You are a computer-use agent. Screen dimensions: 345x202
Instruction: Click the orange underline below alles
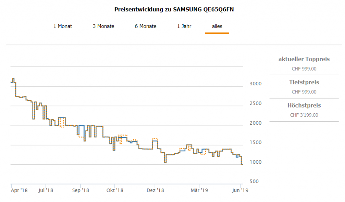tap(217, 33)
